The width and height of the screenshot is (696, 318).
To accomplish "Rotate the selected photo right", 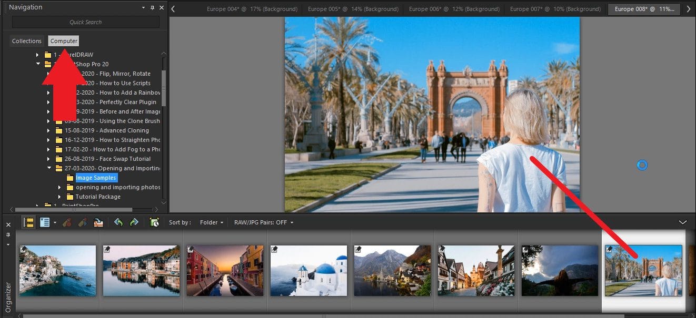I will [x=82, y=222].
